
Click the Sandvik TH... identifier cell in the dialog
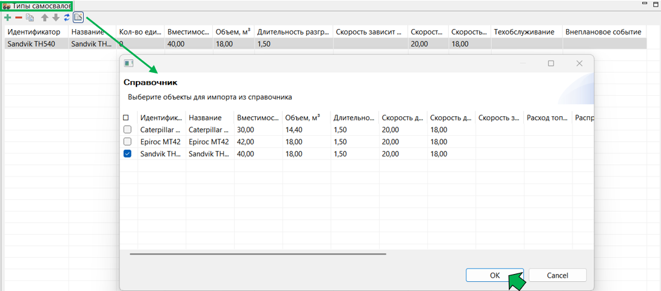click(162, 154)
